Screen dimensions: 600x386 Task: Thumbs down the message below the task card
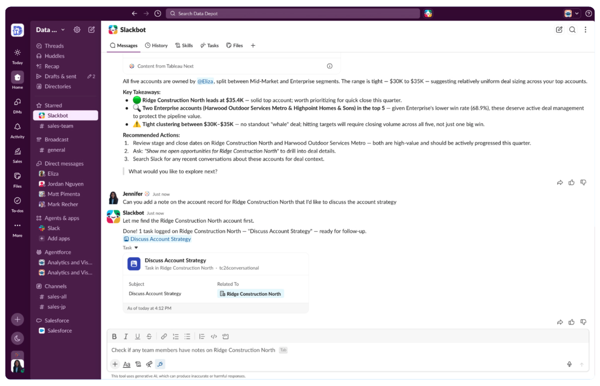(584, 322)
